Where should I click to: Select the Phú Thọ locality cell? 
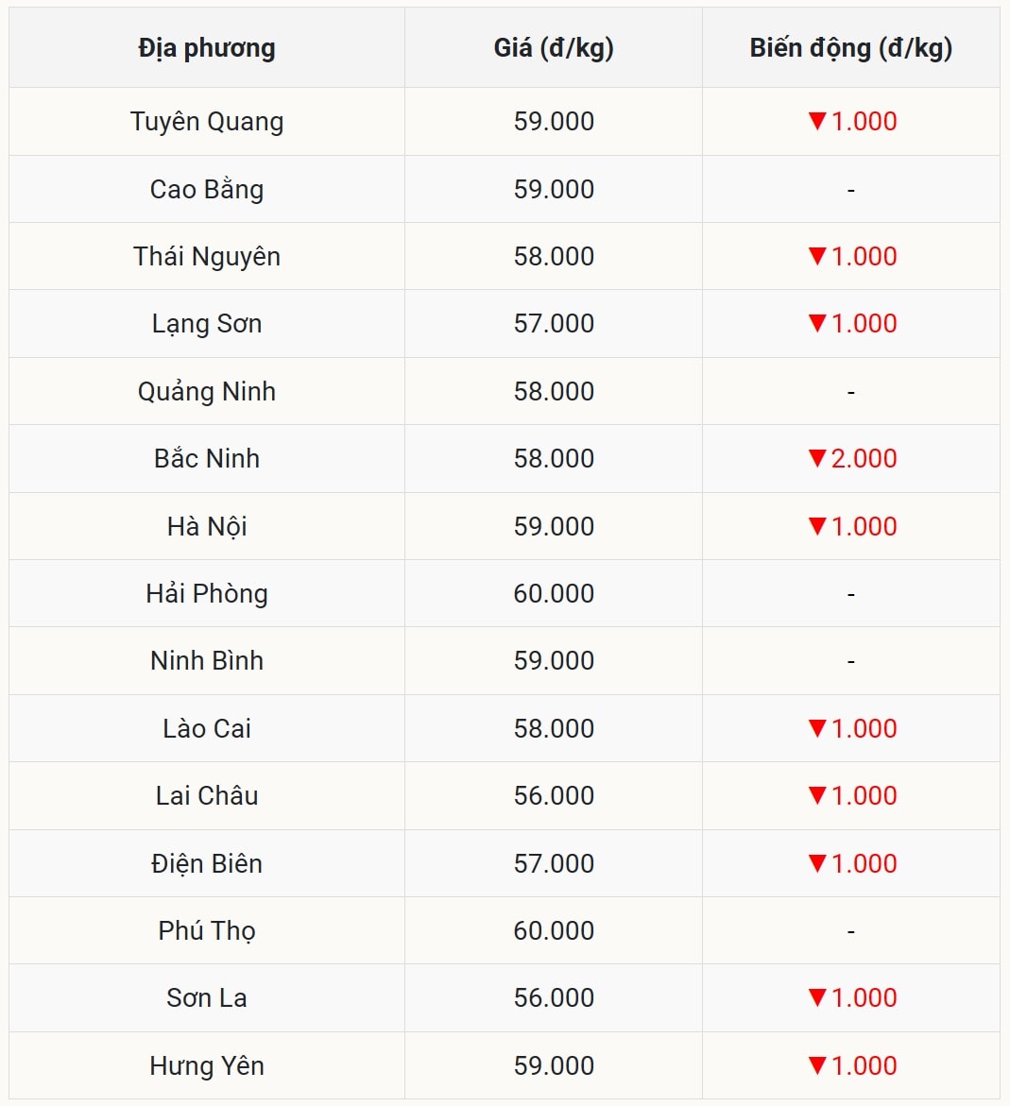(x=207, y=930)
